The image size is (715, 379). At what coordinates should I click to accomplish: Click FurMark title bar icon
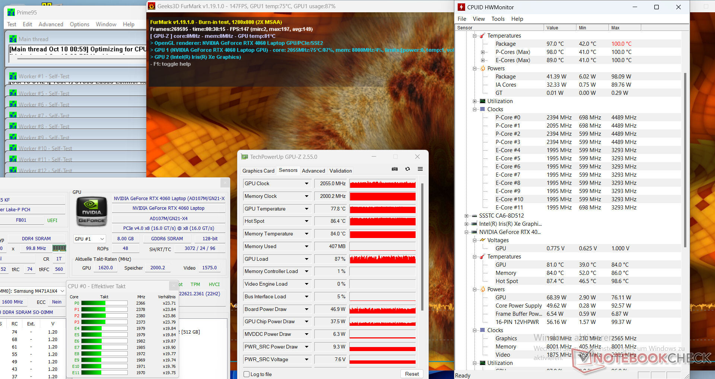click(x=152, y=6)
